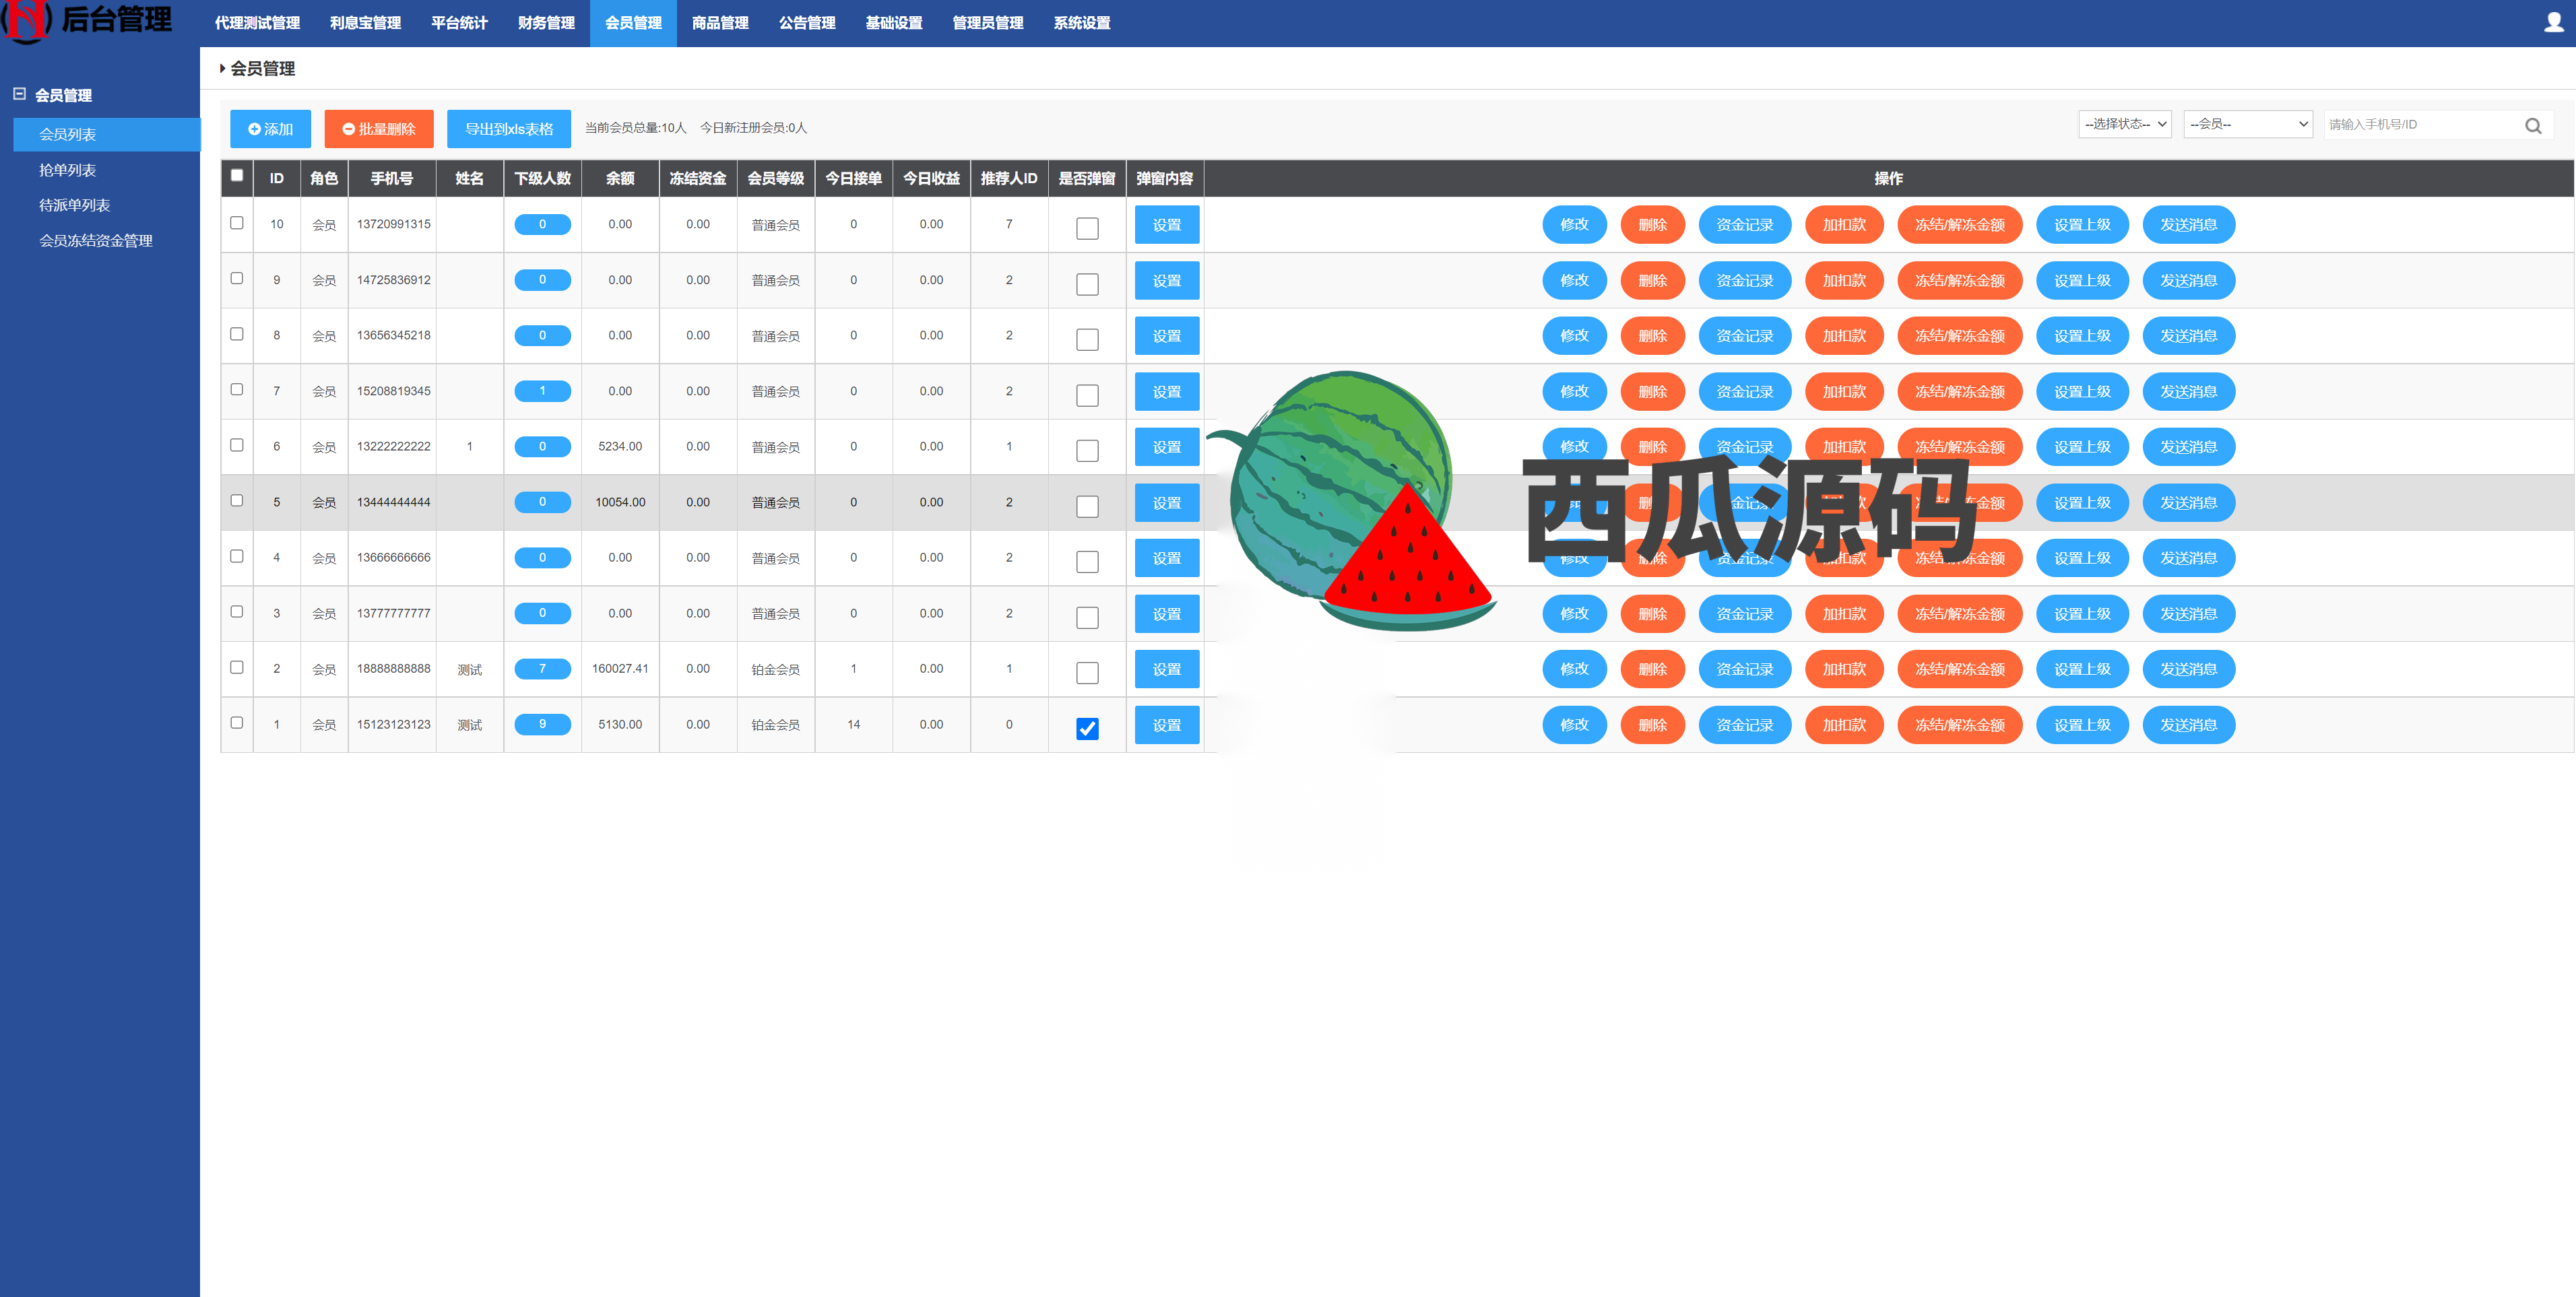2576x1297 pixels.
Task: Open 平台统计 top menu
Action: (x=459, y=23)
